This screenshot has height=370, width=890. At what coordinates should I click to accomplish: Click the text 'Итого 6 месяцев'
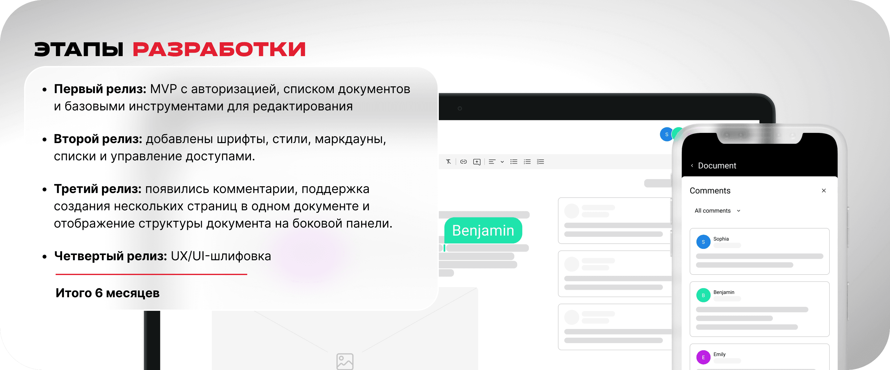click(108, 293)
